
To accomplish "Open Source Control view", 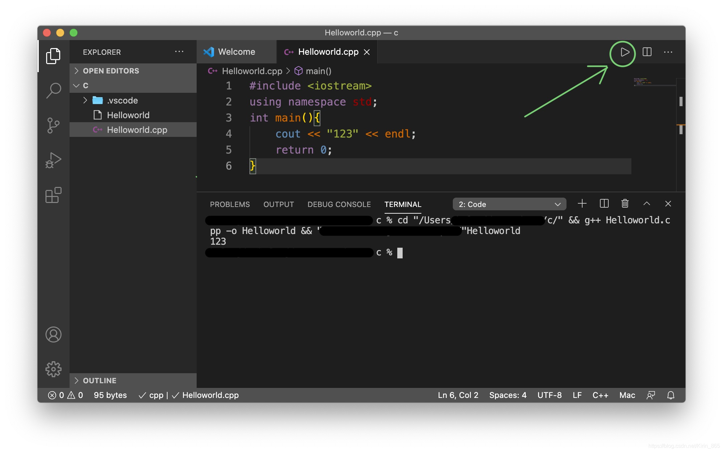I will pos(54,126).
